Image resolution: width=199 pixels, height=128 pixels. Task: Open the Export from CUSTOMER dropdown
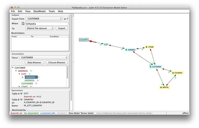(x=44, y=19)
